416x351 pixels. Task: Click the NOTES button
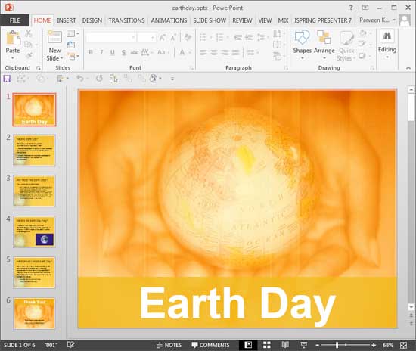[169, 345]
